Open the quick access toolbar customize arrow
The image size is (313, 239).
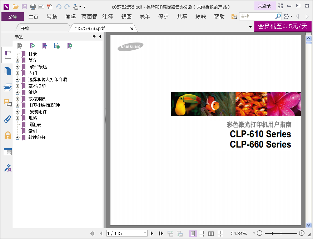point(84,7)
